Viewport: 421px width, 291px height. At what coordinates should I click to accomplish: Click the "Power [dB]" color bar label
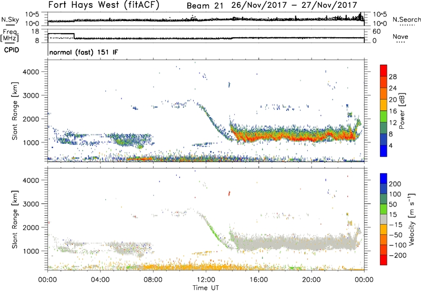tap(402, 111)
